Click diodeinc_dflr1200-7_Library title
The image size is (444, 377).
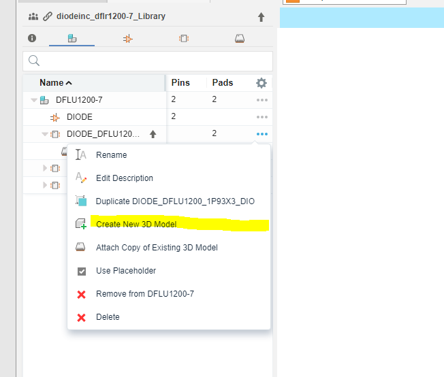point(111,16)
